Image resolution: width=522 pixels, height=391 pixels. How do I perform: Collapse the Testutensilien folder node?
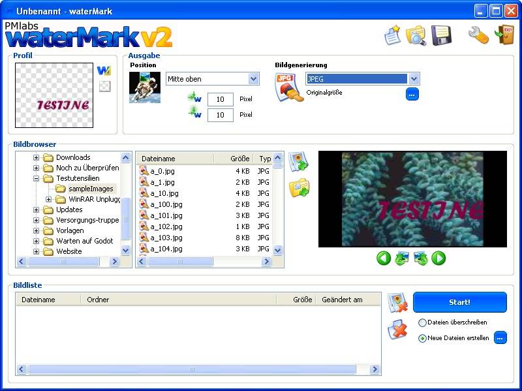click(x=36, y=178)
